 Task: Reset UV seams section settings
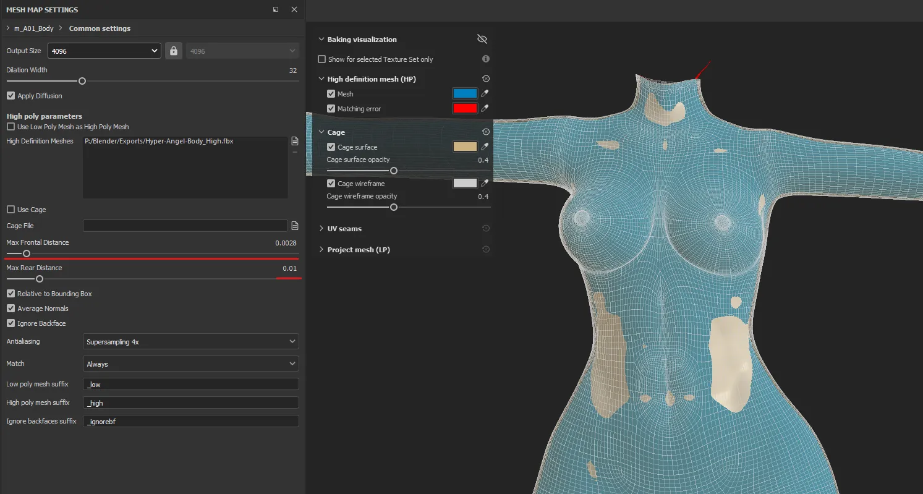[x=486, y=229]
